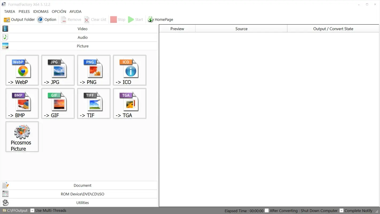Open the Document conversion section
Screen dimensions: 380x214
(x=82, y=185)
